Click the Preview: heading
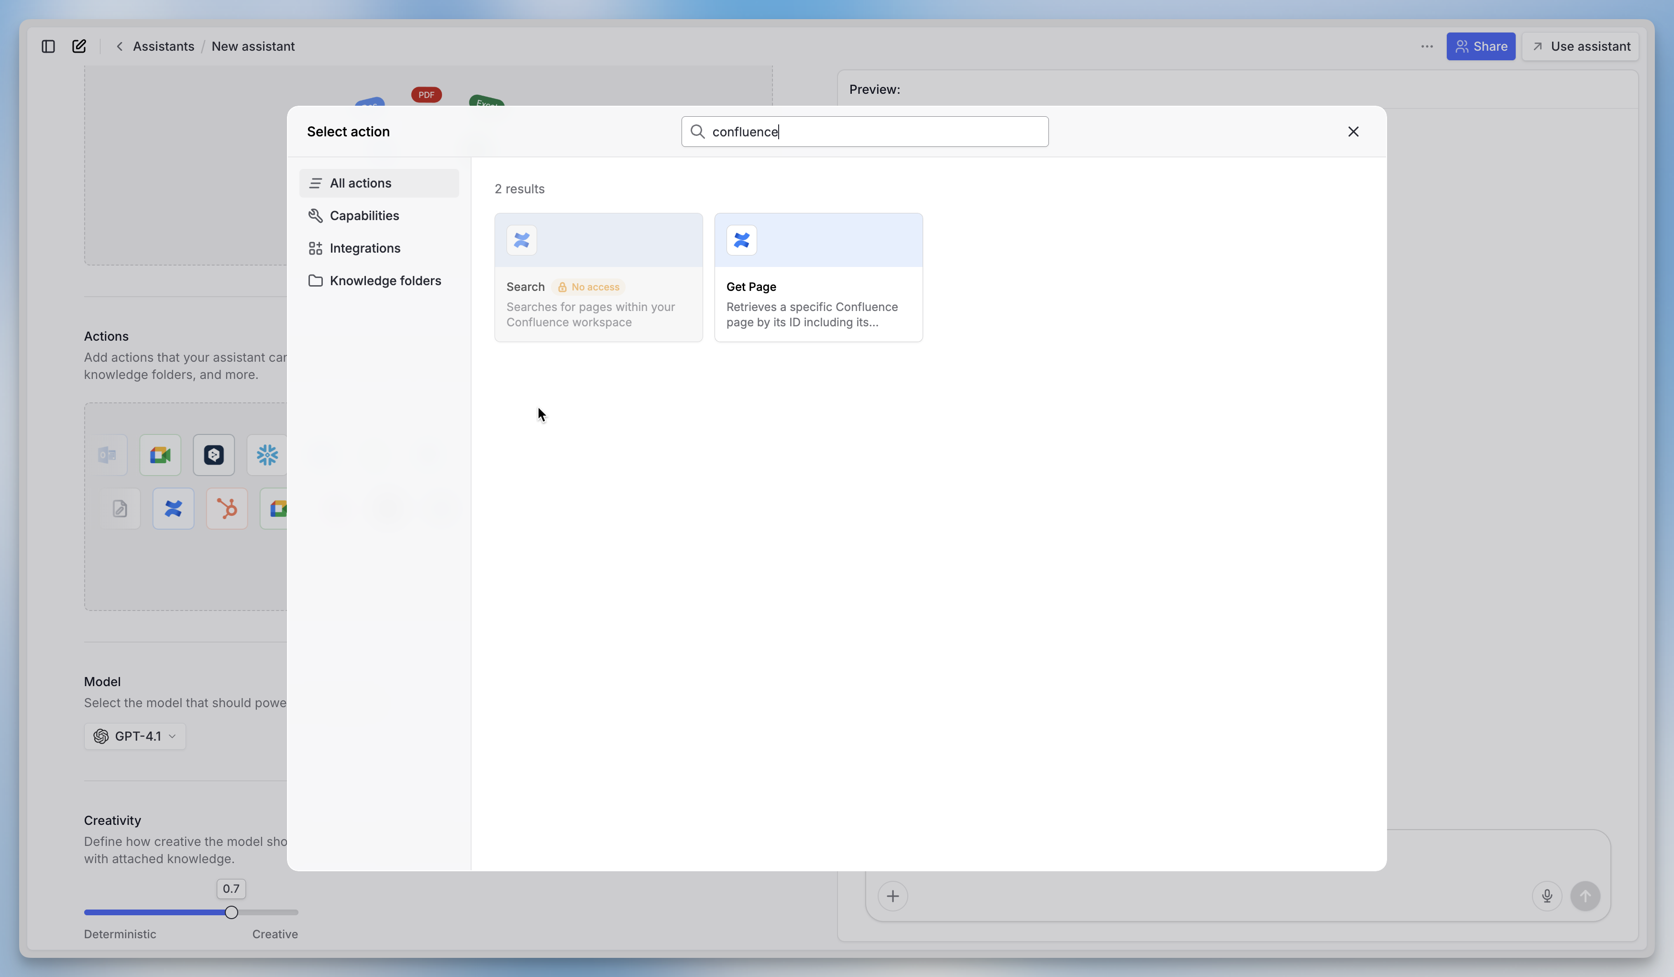The height and width of the screenshot is (977, 1674). pyautogui.click(x=875, y=90)
